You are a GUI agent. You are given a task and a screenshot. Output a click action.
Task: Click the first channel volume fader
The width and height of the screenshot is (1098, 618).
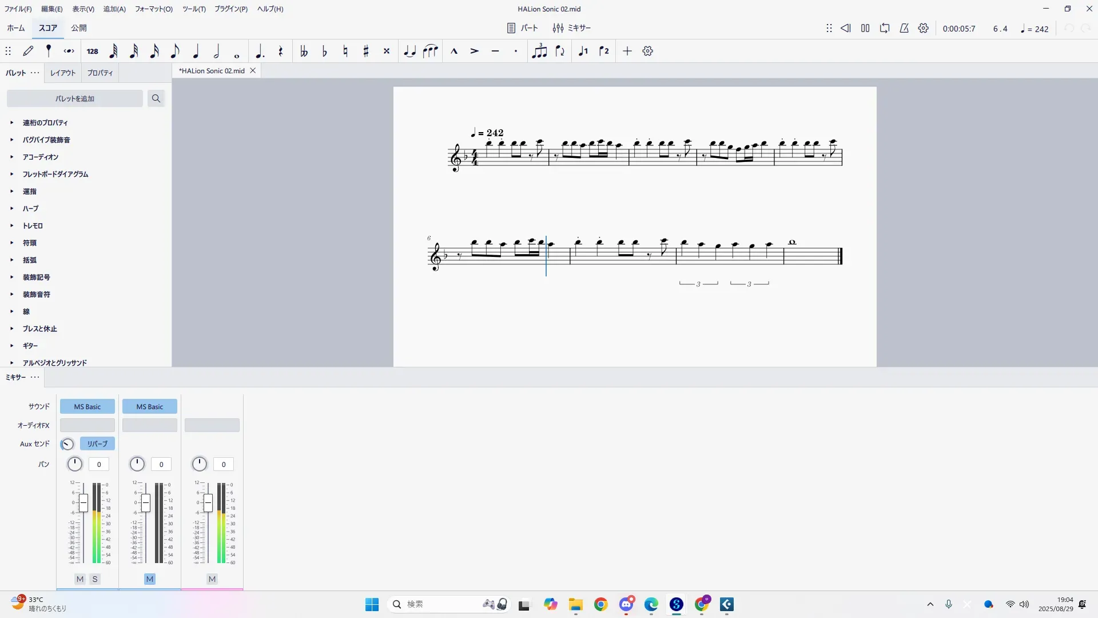click(x=83, y=503)
